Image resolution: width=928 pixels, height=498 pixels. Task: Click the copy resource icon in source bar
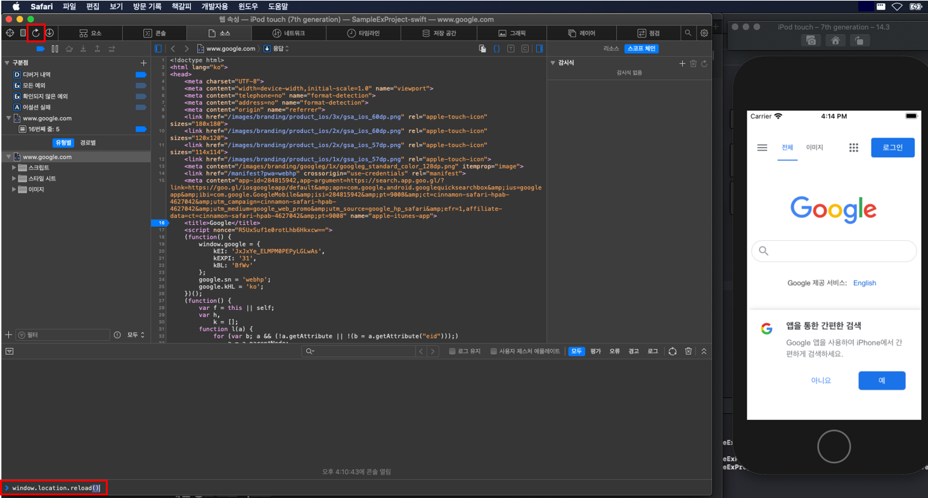click(x=482, y=49)
